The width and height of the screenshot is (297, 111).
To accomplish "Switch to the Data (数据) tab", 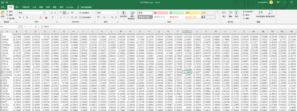I will click(41, 7).
